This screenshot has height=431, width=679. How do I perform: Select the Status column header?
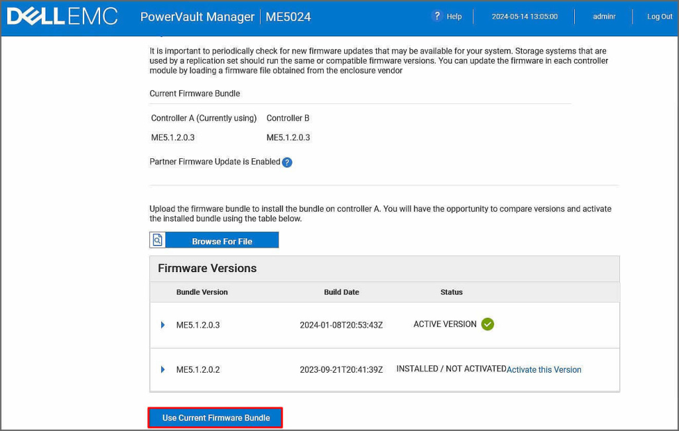click(451, 292)
